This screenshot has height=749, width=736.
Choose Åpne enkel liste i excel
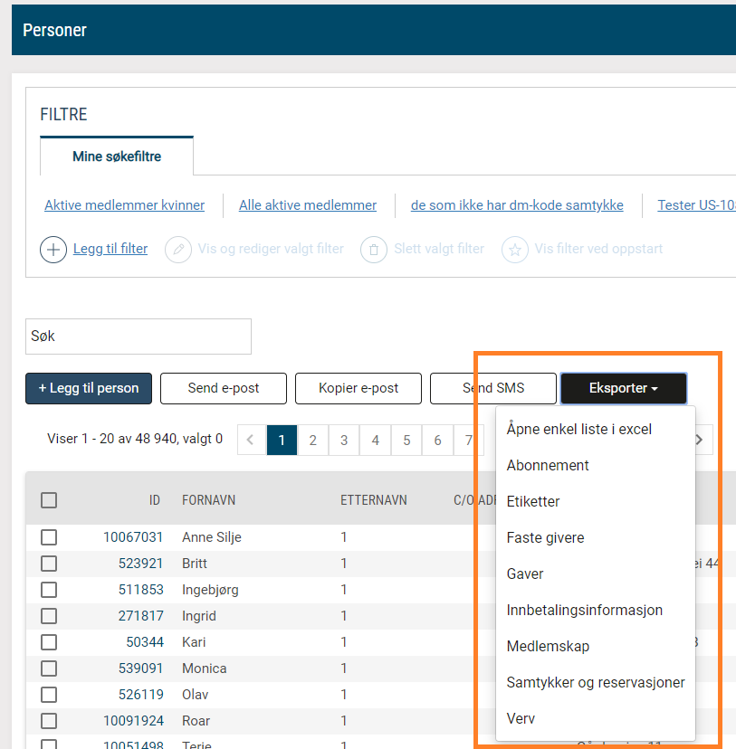[x=578, y=429]
